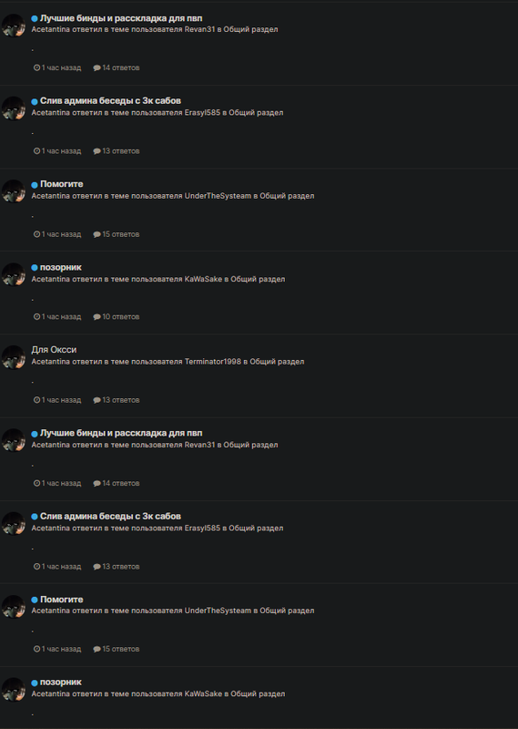Viewport: 518px width, 729px height.
Task: Open the topmost "Слив админа беседы с 3к сабов" topic
Action: [110, 101]
